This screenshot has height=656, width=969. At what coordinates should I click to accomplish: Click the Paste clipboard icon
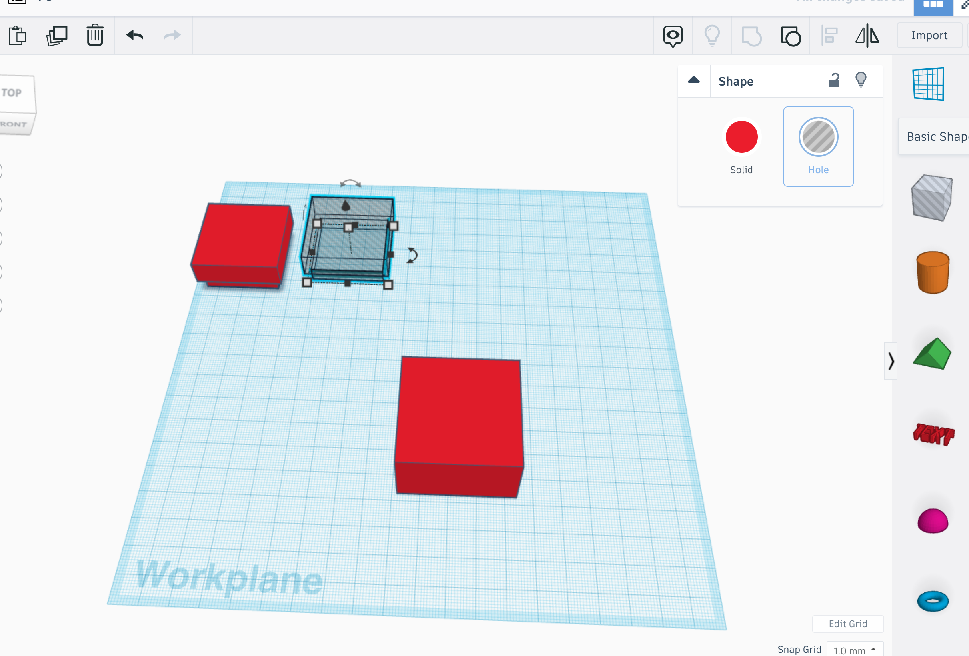pos(17,36)
